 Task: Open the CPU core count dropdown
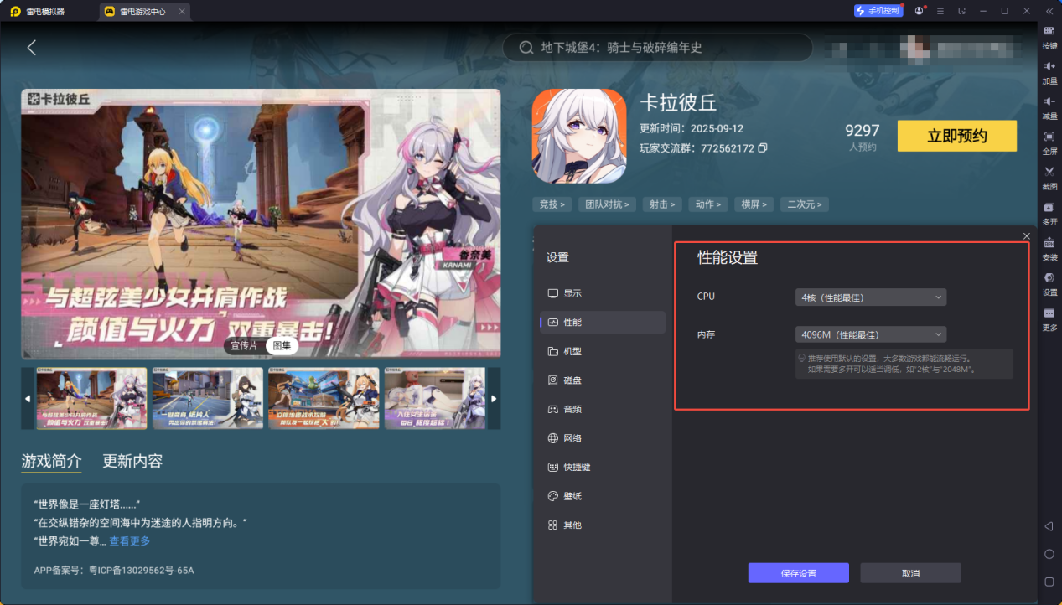(x=869, y=297)
